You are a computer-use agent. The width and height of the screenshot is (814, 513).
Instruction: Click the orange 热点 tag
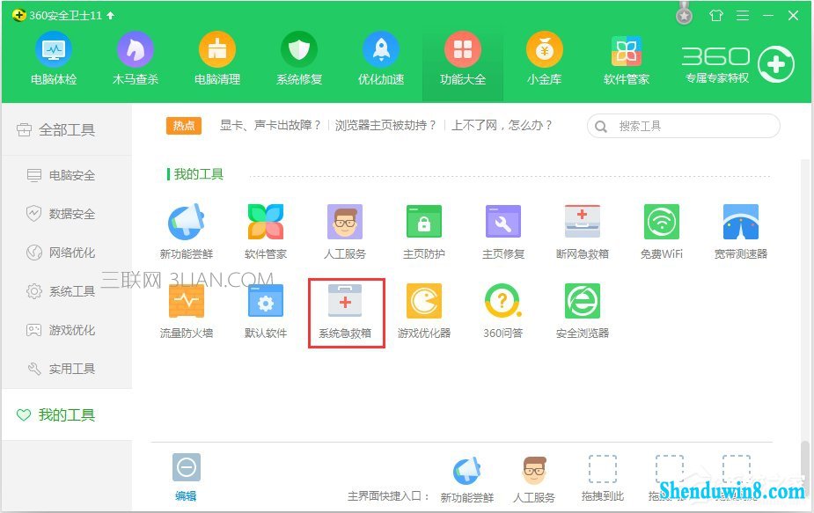point(184,126)
